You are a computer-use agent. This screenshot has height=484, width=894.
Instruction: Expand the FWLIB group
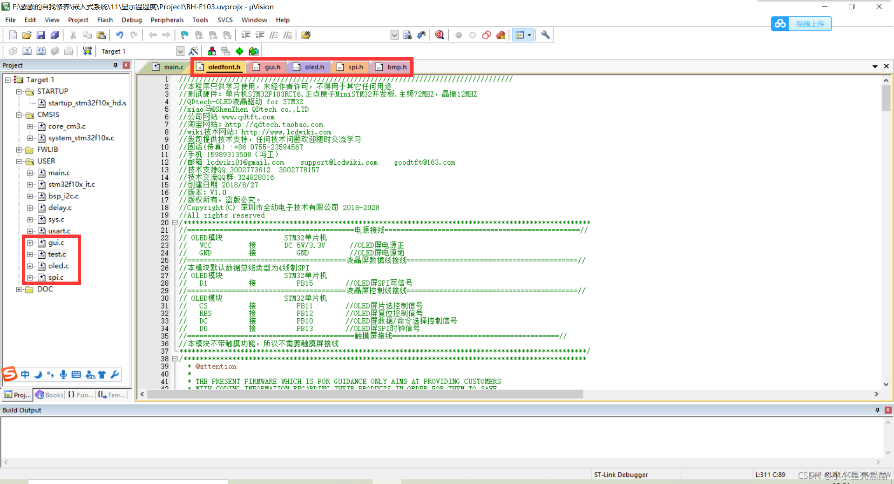point(19,150)
